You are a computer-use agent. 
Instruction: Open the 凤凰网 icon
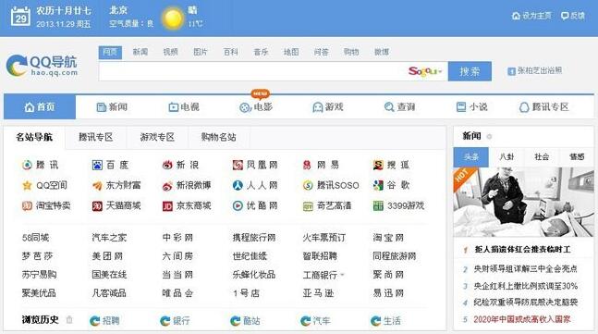[x=238, y=165]
